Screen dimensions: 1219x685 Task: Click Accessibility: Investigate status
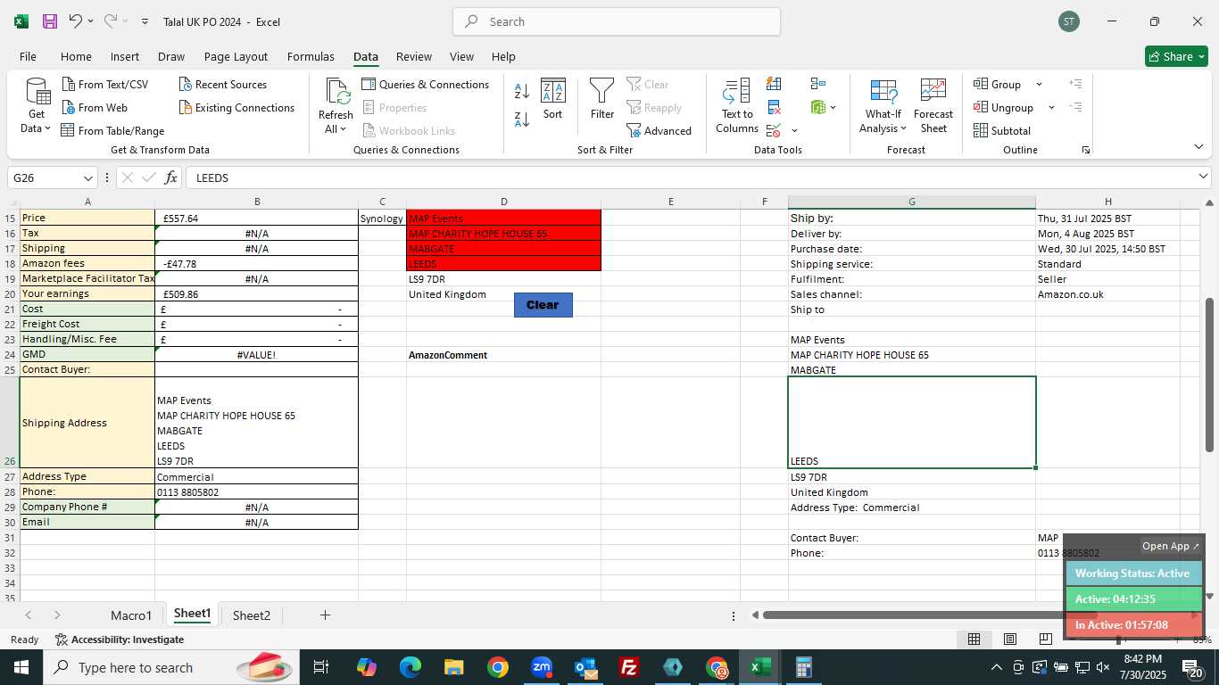120,640
